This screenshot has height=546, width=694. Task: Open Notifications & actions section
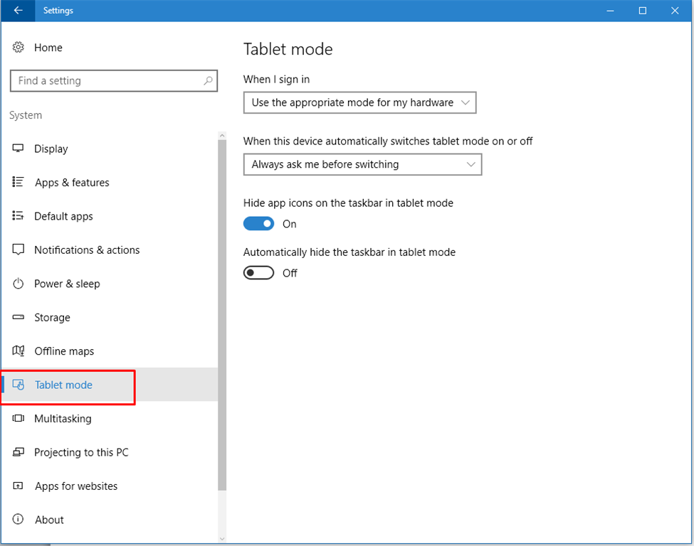tap(110, 250)
